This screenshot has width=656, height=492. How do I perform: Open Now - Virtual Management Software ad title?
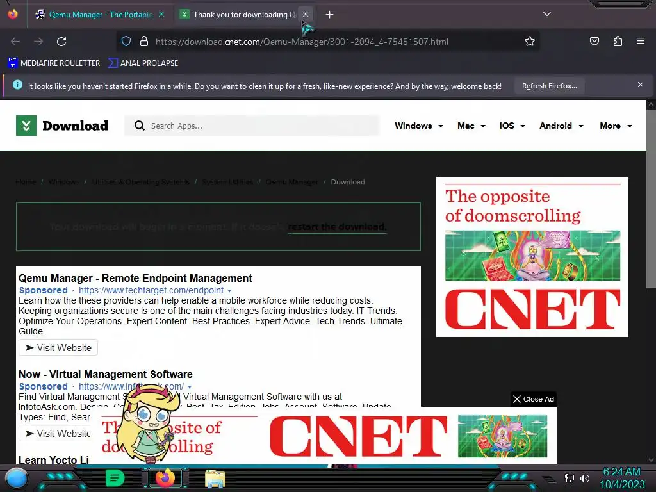(x=106, y=374)
